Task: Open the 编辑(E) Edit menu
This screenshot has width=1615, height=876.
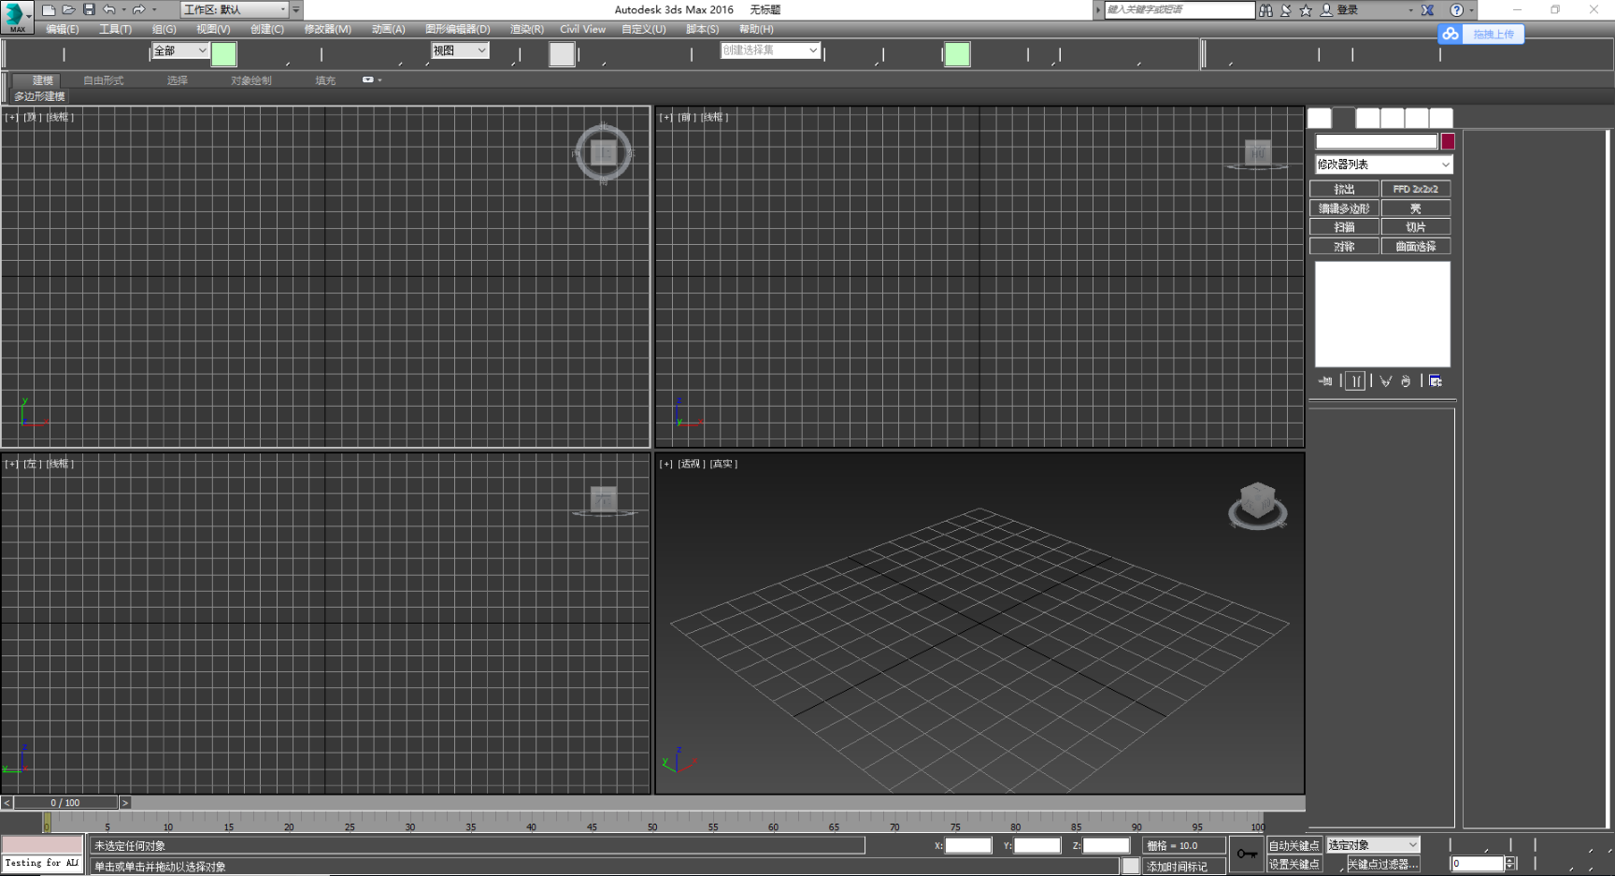Action: pos(63,29)
